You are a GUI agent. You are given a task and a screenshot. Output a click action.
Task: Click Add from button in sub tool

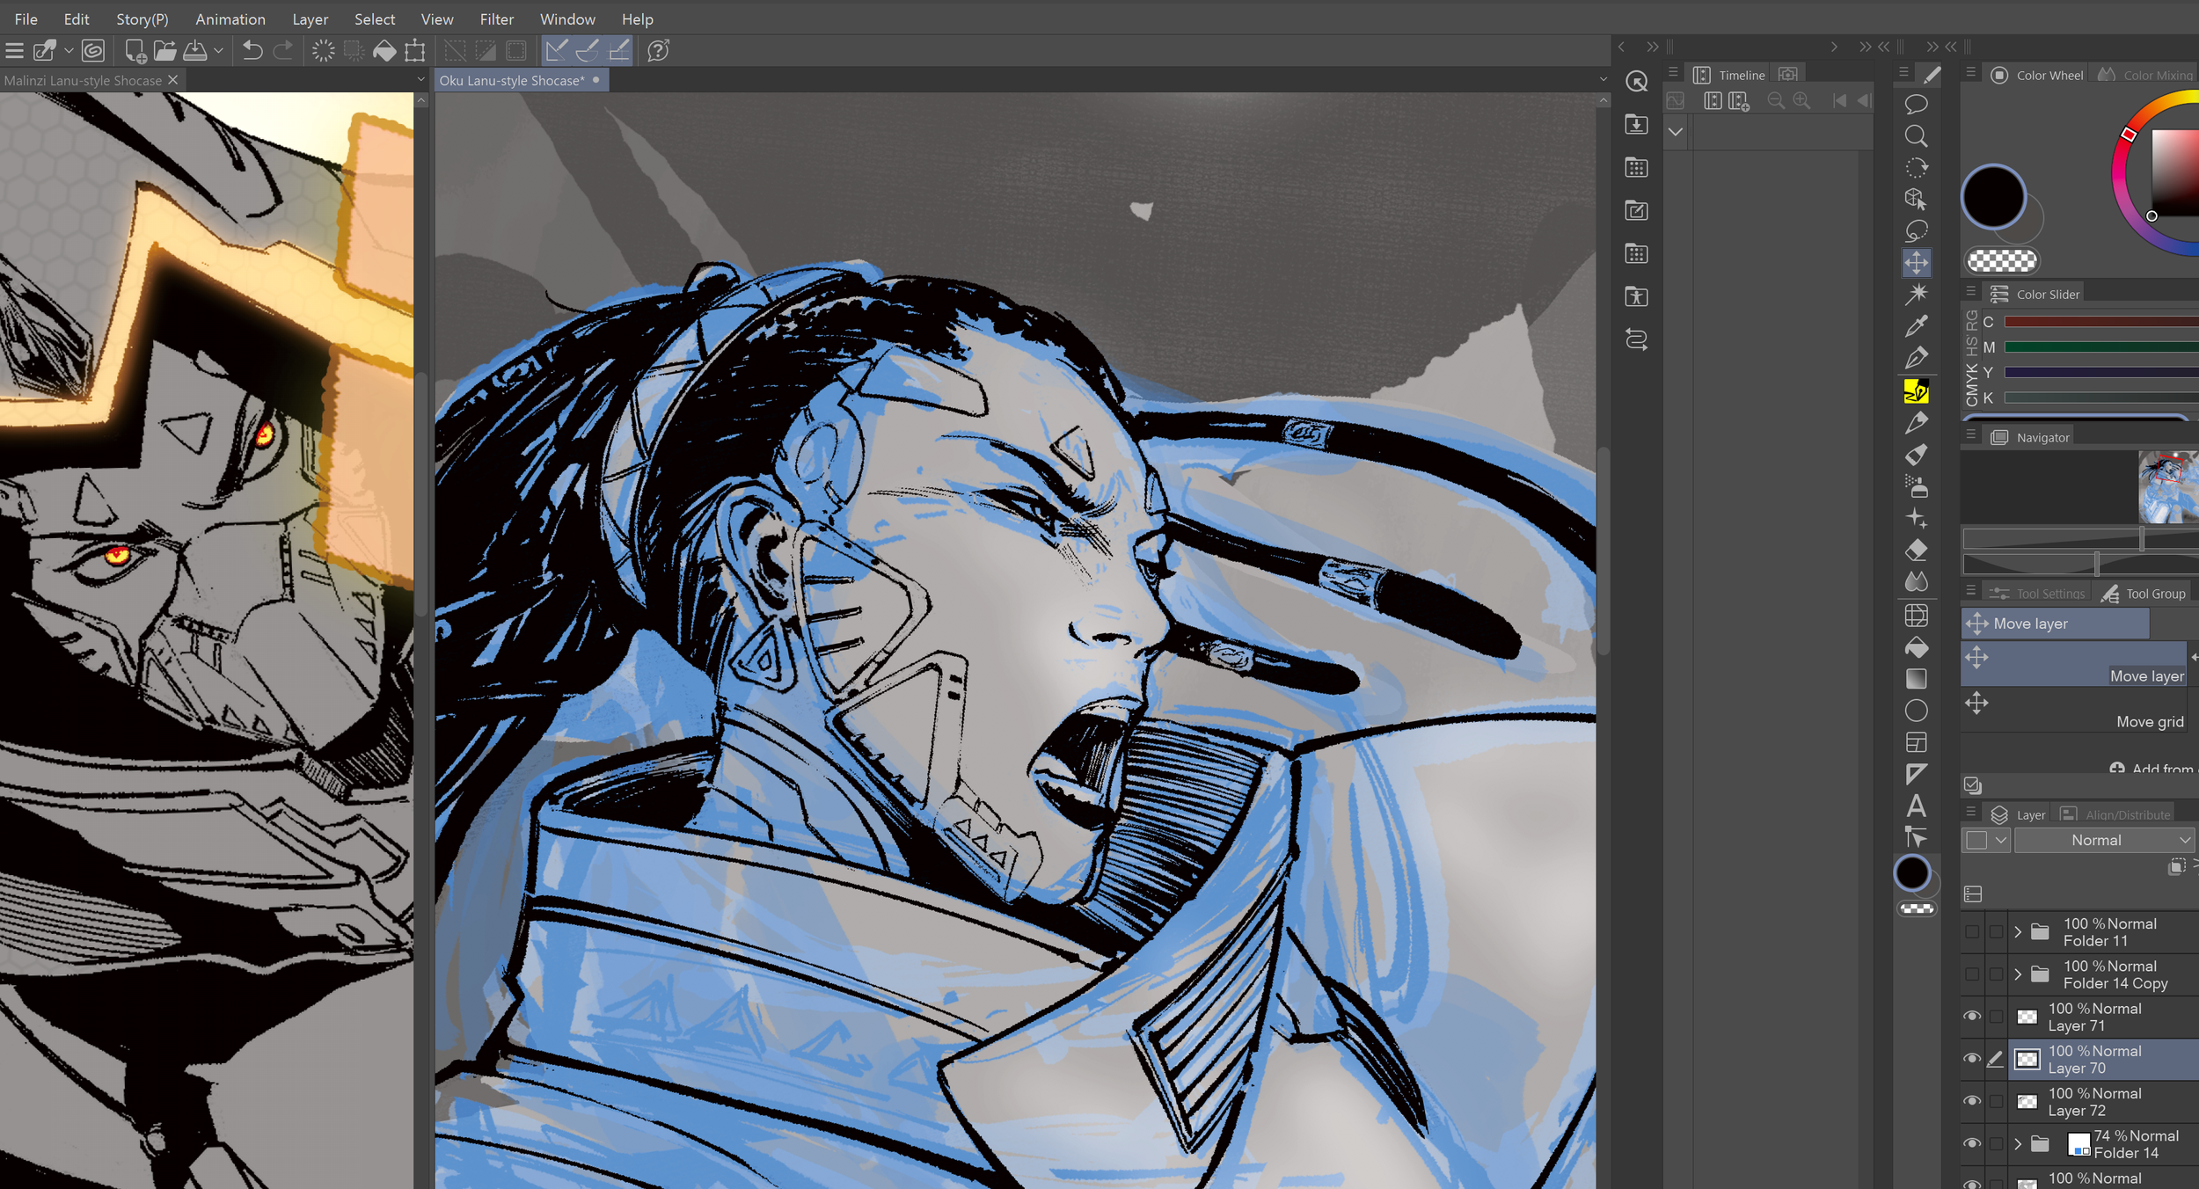(2153, 768)
